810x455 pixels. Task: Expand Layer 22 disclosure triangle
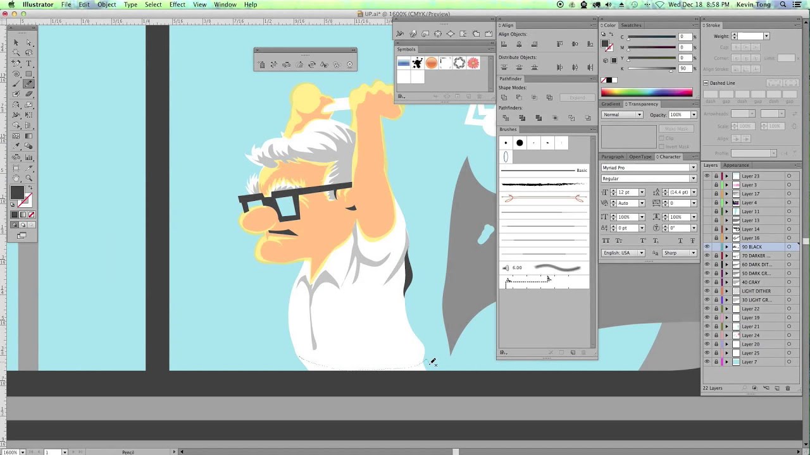726,309
